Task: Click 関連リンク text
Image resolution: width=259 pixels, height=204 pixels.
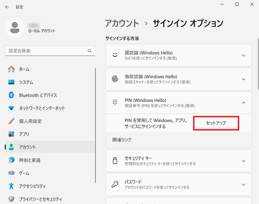Action: [x=122, y=140]
